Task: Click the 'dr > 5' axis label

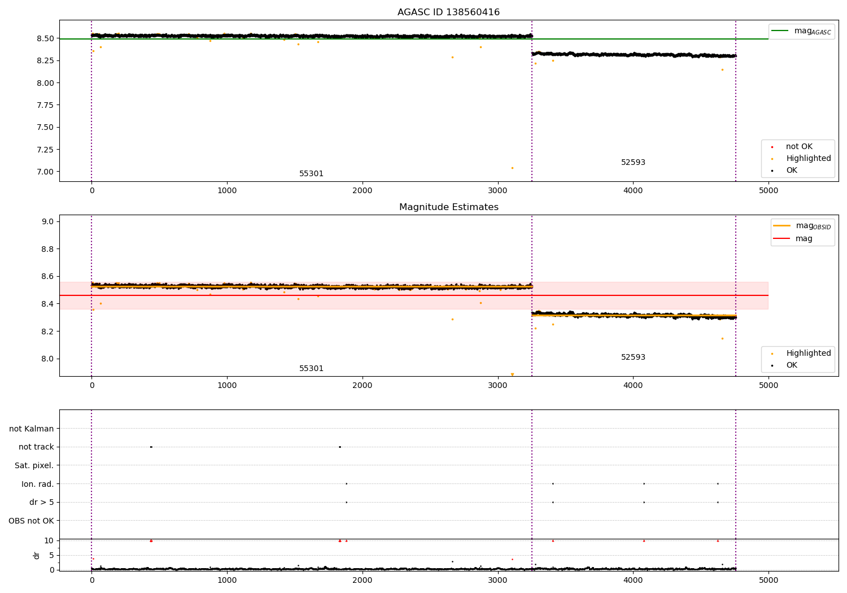Action: (x=42, y=502)
